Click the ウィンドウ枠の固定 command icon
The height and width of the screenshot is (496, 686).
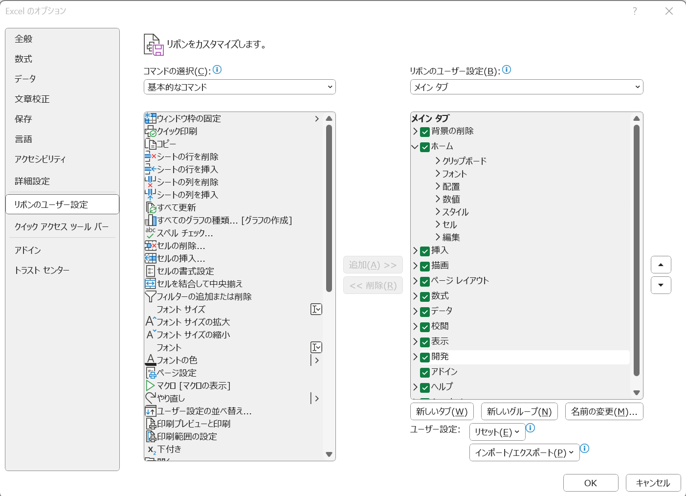click(151, 118)
